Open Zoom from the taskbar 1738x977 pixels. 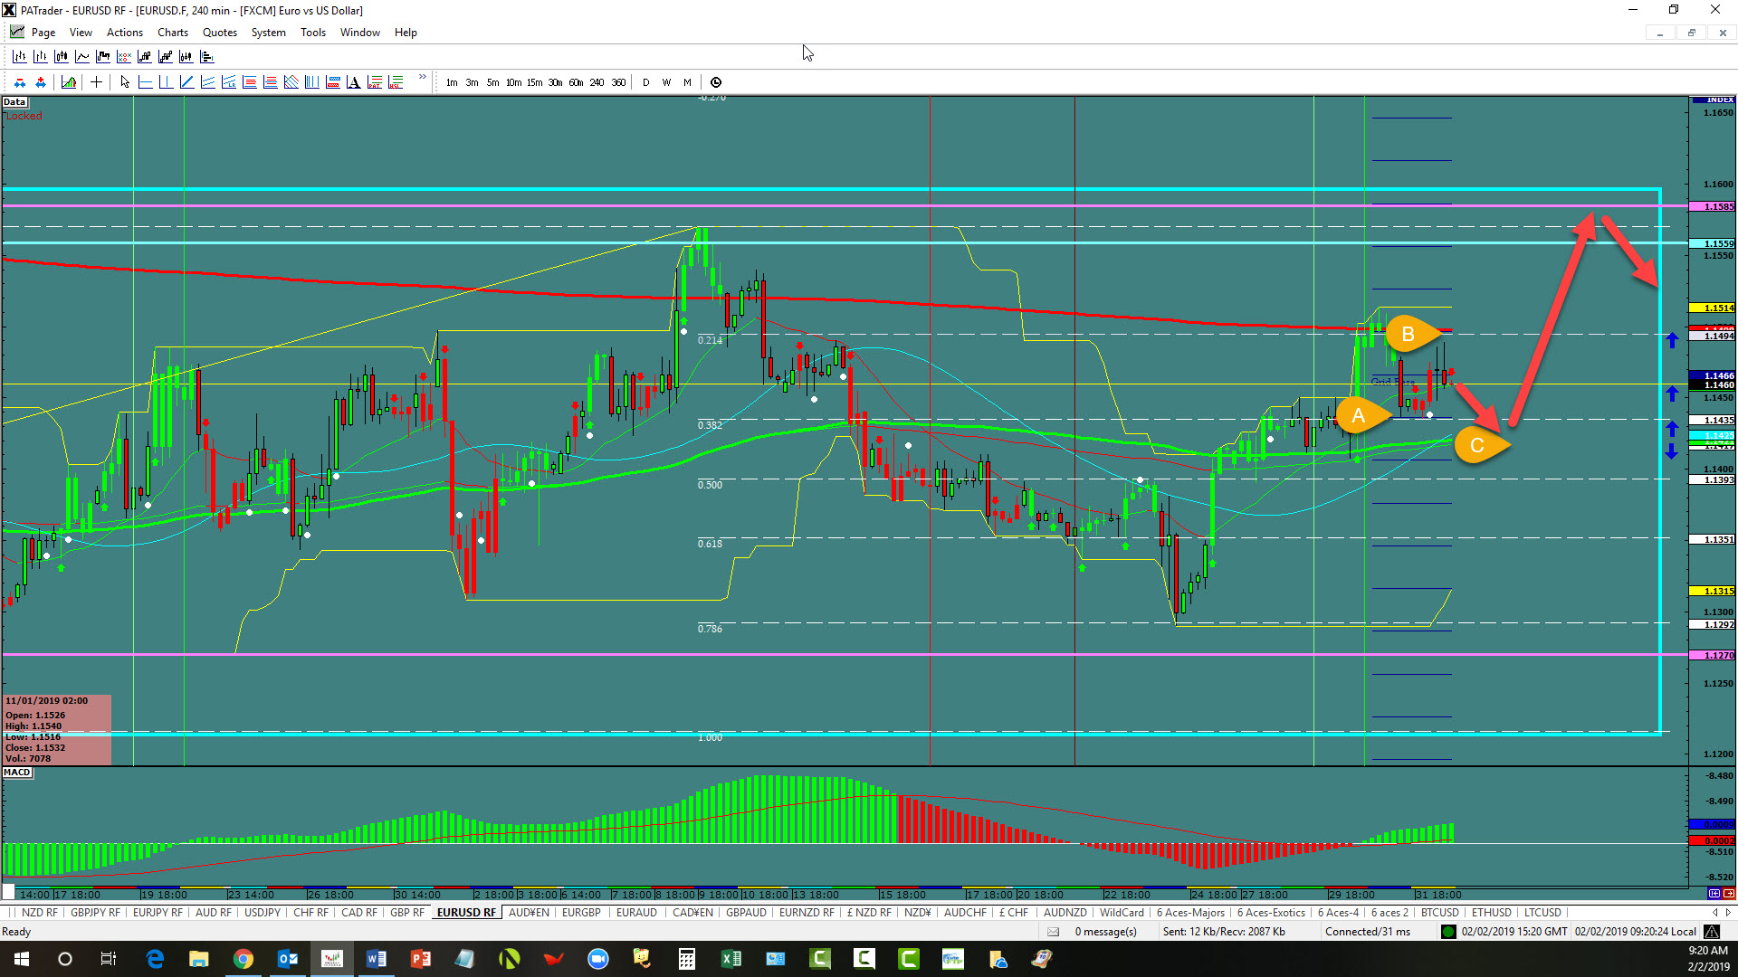[598, 959]
